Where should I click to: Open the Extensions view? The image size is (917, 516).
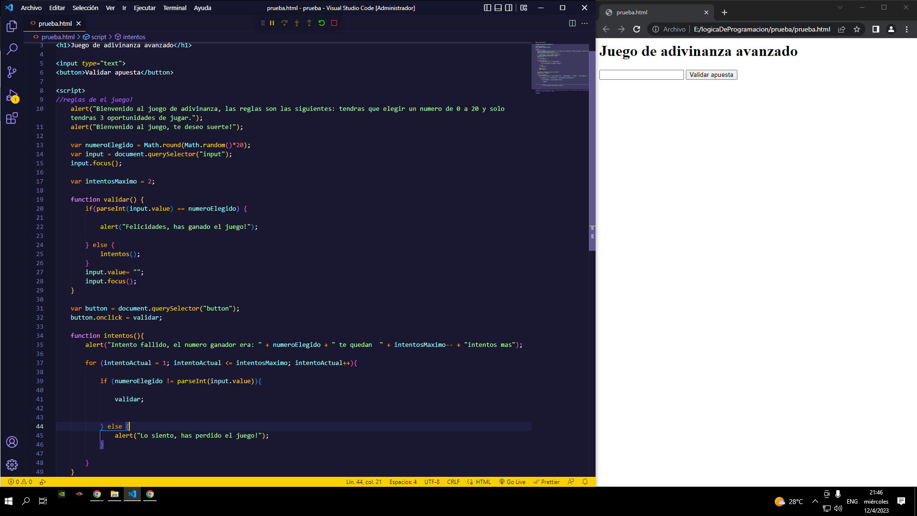[x=12, y=118]
